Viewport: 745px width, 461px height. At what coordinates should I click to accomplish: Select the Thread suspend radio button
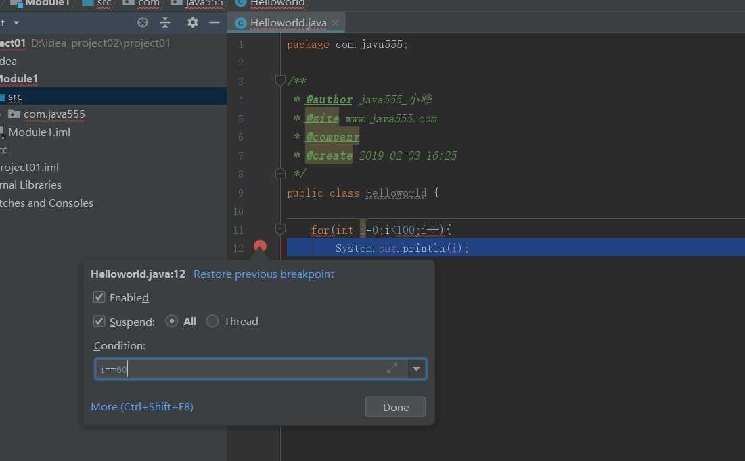pyautogui.click(x=212, y=322)
